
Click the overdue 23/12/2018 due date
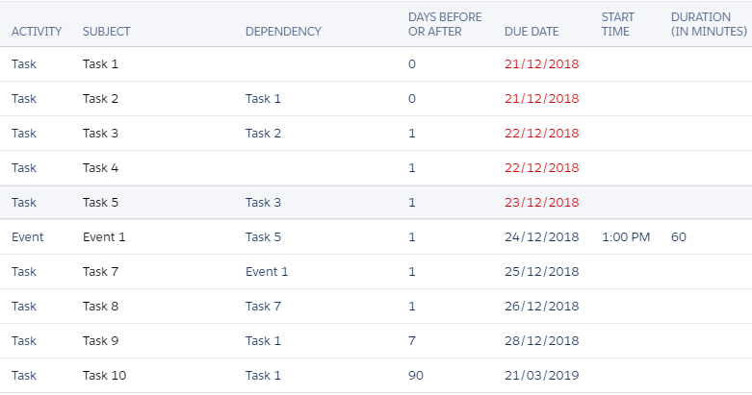click(x=542, y=202)
